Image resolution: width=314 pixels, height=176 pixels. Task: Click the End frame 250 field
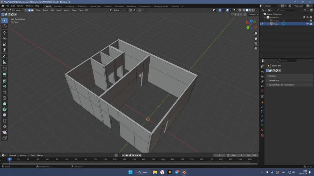[x=251, y=155]
